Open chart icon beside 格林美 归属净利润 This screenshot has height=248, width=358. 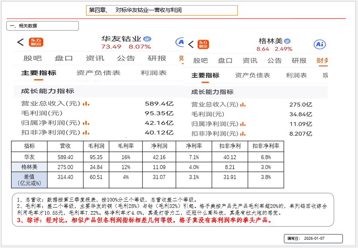click(x=243, y=124)
